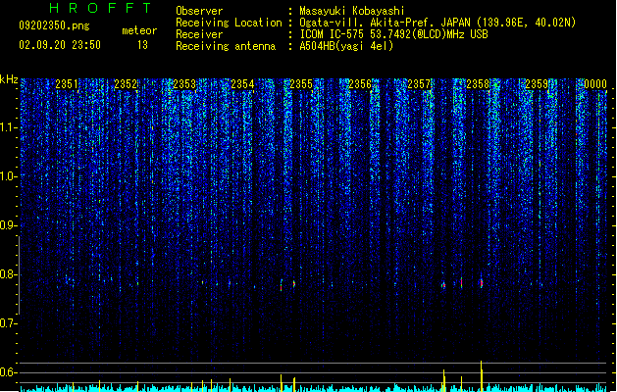
Task: Click the 2352 time marker
Action: point(126,83)
